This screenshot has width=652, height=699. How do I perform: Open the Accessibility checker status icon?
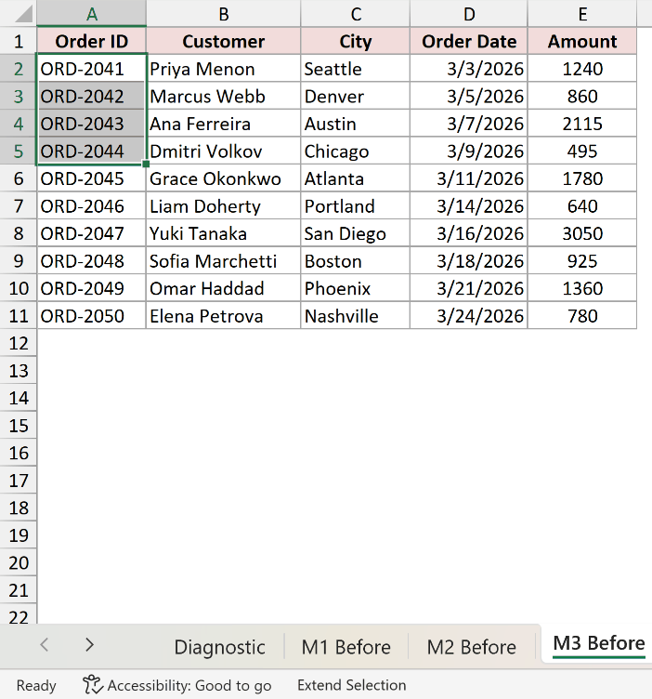[x=92, y=685]
